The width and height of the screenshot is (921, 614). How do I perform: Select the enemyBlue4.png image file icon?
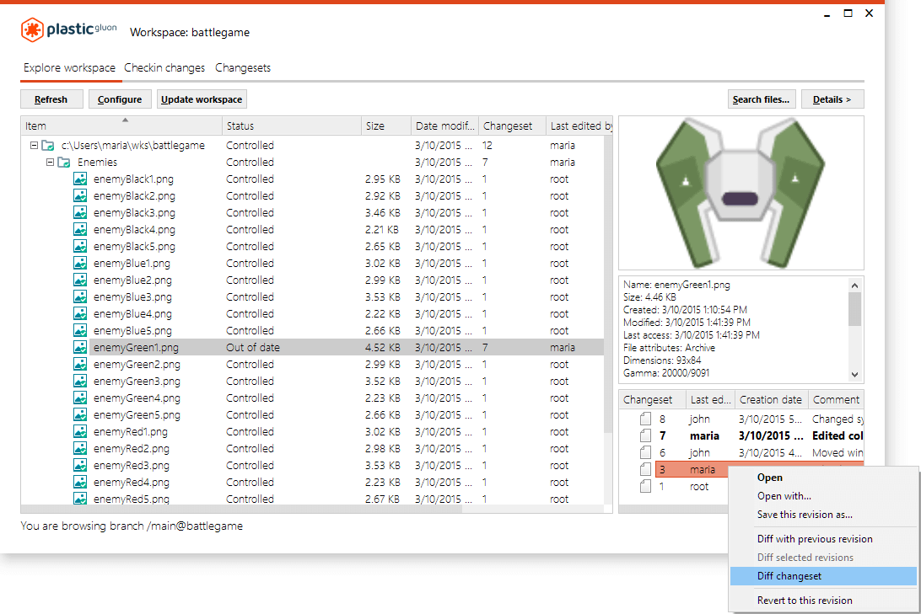pyautogui.click(x=80, y=314)
